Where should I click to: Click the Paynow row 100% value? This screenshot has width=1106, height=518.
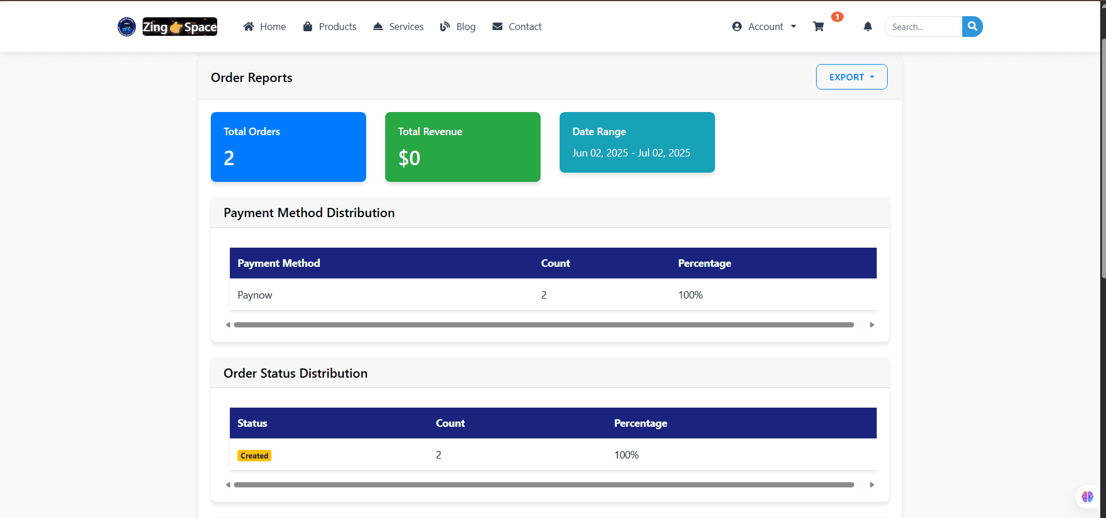[690, 295]
